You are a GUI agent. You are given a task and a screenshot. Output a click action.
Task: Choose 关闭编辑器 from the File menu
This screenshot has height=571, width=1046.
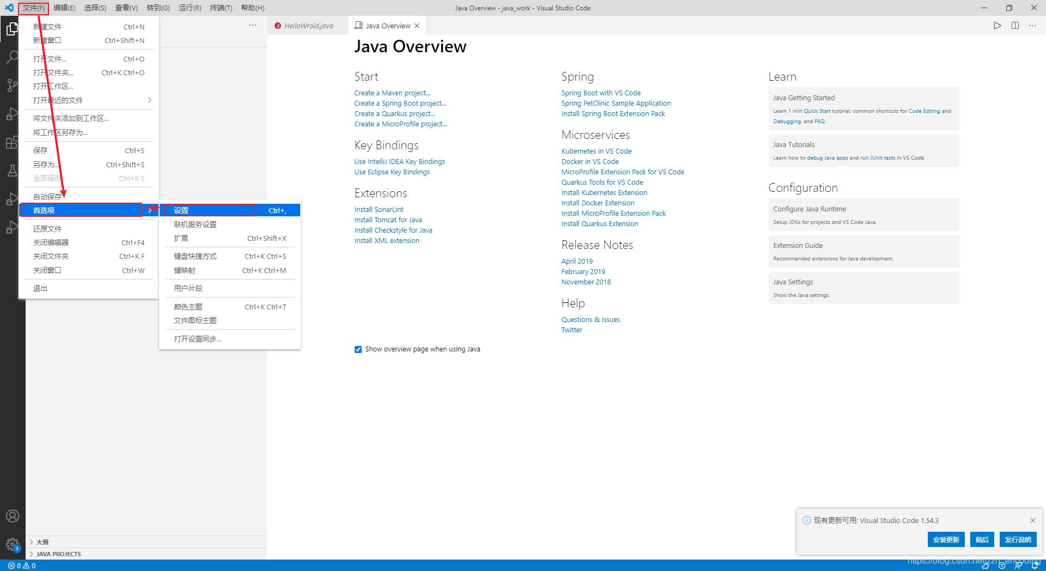coord(88,242)
